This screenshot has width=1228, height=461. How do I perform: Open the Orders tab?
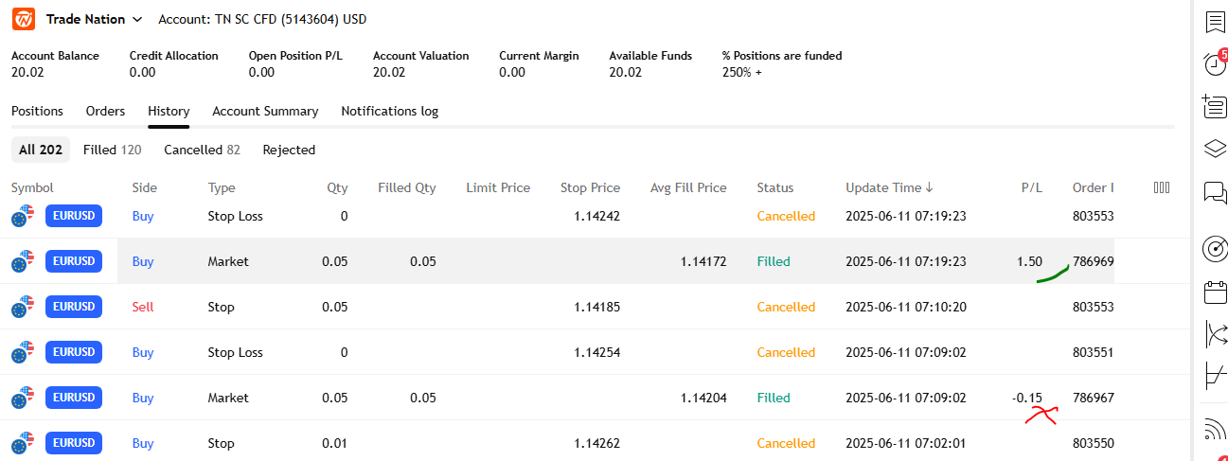(105, 111)
